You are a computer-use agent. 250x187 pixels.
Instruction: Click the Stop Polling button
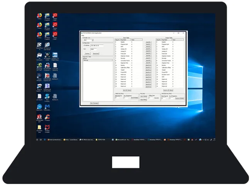(143, 99)
